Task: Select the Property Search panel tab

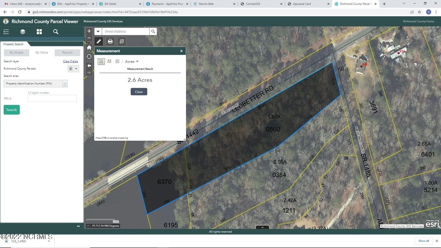Action: pos(13,44)
